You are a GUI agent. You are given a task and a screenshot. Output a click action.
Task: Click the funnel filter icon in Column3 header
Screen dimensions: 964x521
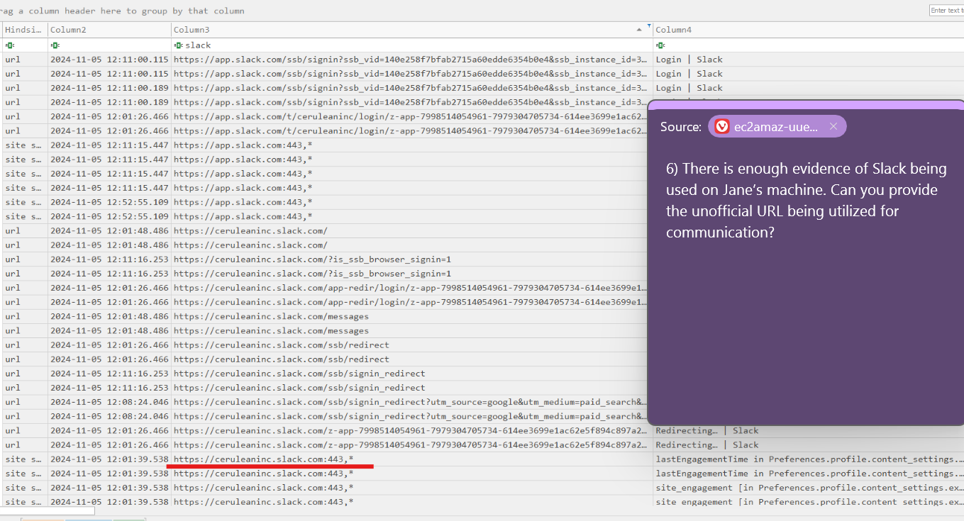[x=648, y=26]
